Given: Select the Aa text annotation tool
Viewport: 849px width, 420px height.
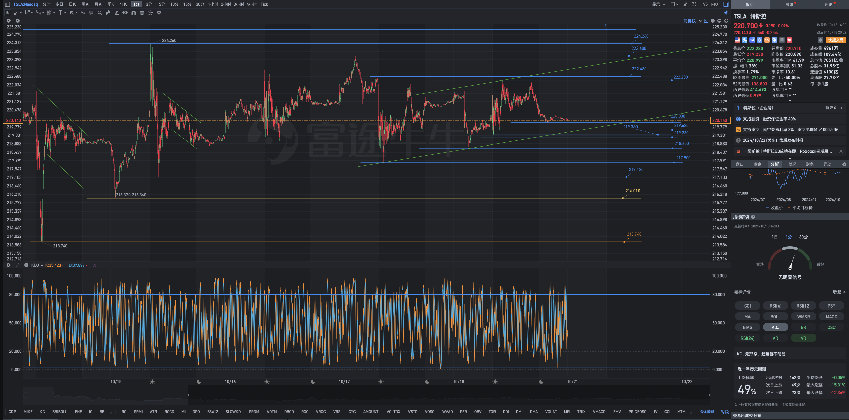Looking at the screenshot, I should coord(83,13).
